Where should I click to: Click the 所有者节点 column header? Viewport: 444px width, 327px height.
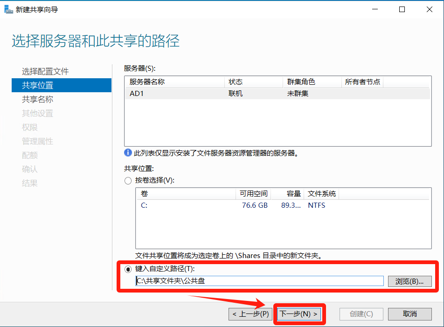[362, 82]
